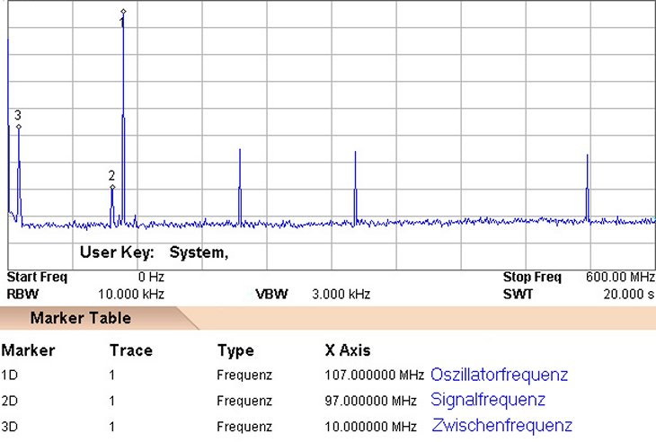The image size is (656, 442).
Task: Click the Zwischenfrequenz annotation
Action: tap(501, 425)
